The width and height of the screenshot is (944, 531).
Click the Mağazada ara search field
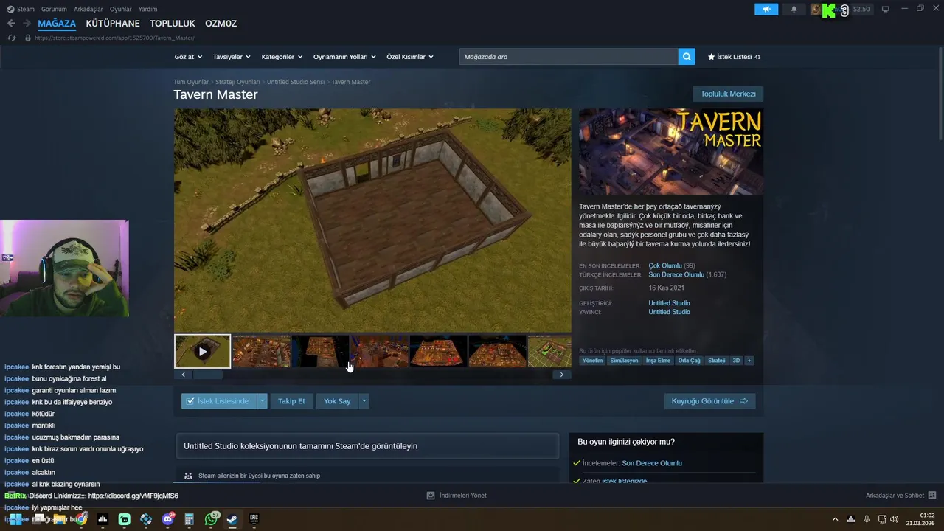[x=569, y=56]
